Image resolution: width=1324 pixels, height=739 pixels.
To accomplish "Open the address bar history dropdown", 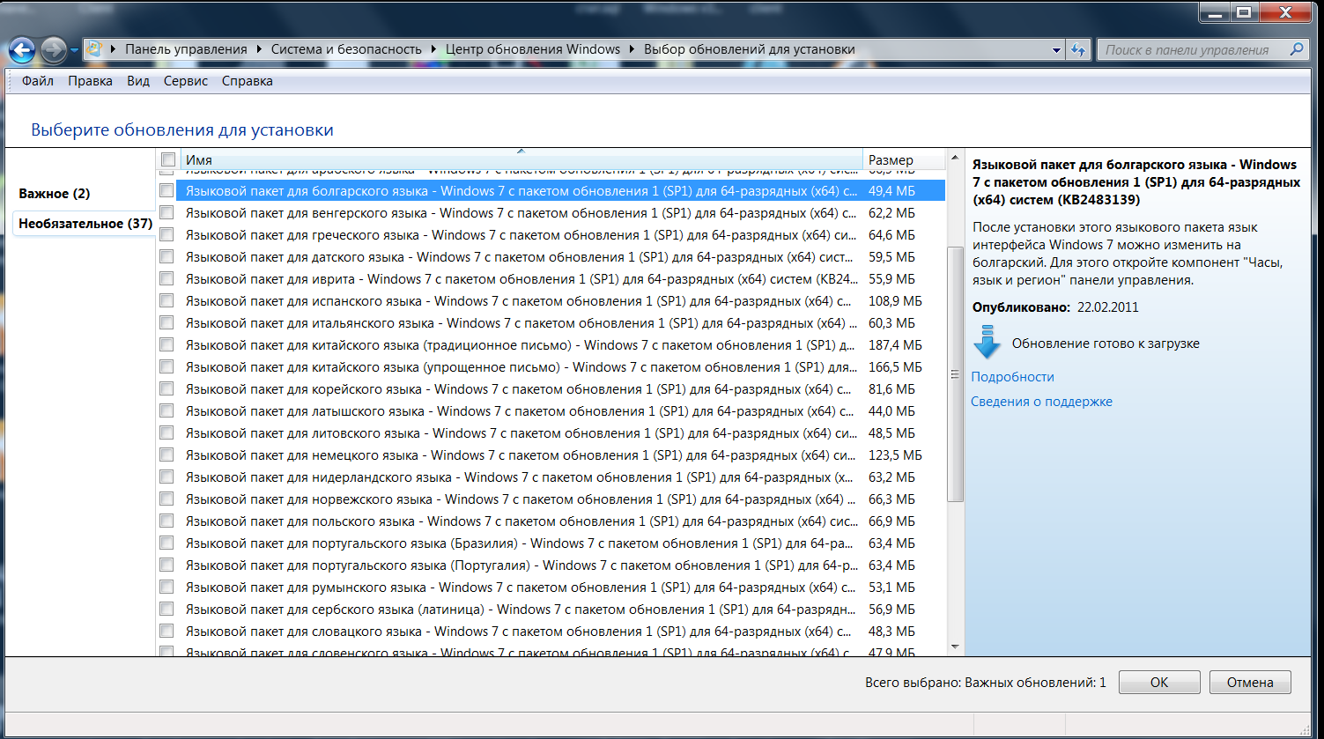I will point(1056,50).
